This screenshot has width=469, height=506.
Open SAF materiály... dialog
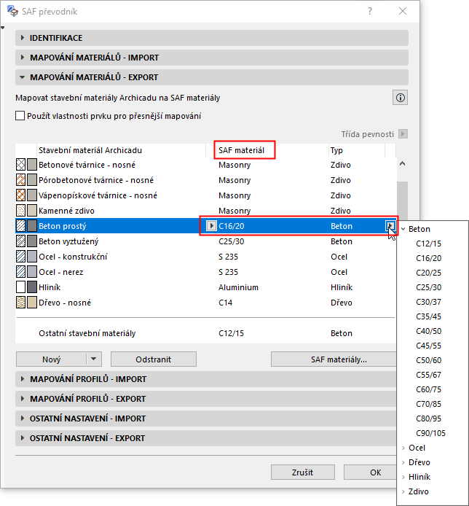[x=334, y=359]
